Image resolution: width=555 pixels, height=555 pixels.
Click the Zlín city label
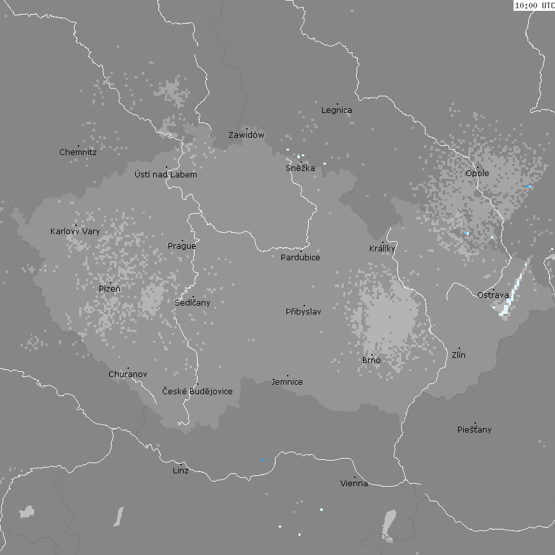459,354
